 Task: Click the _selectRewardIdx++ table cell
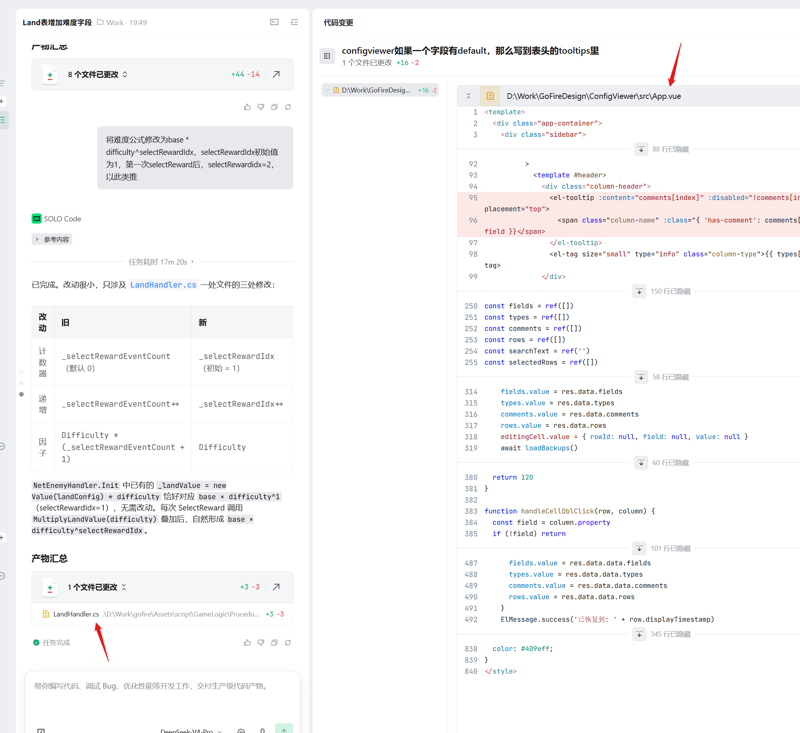pyautogui.click(x=242, y=404)
